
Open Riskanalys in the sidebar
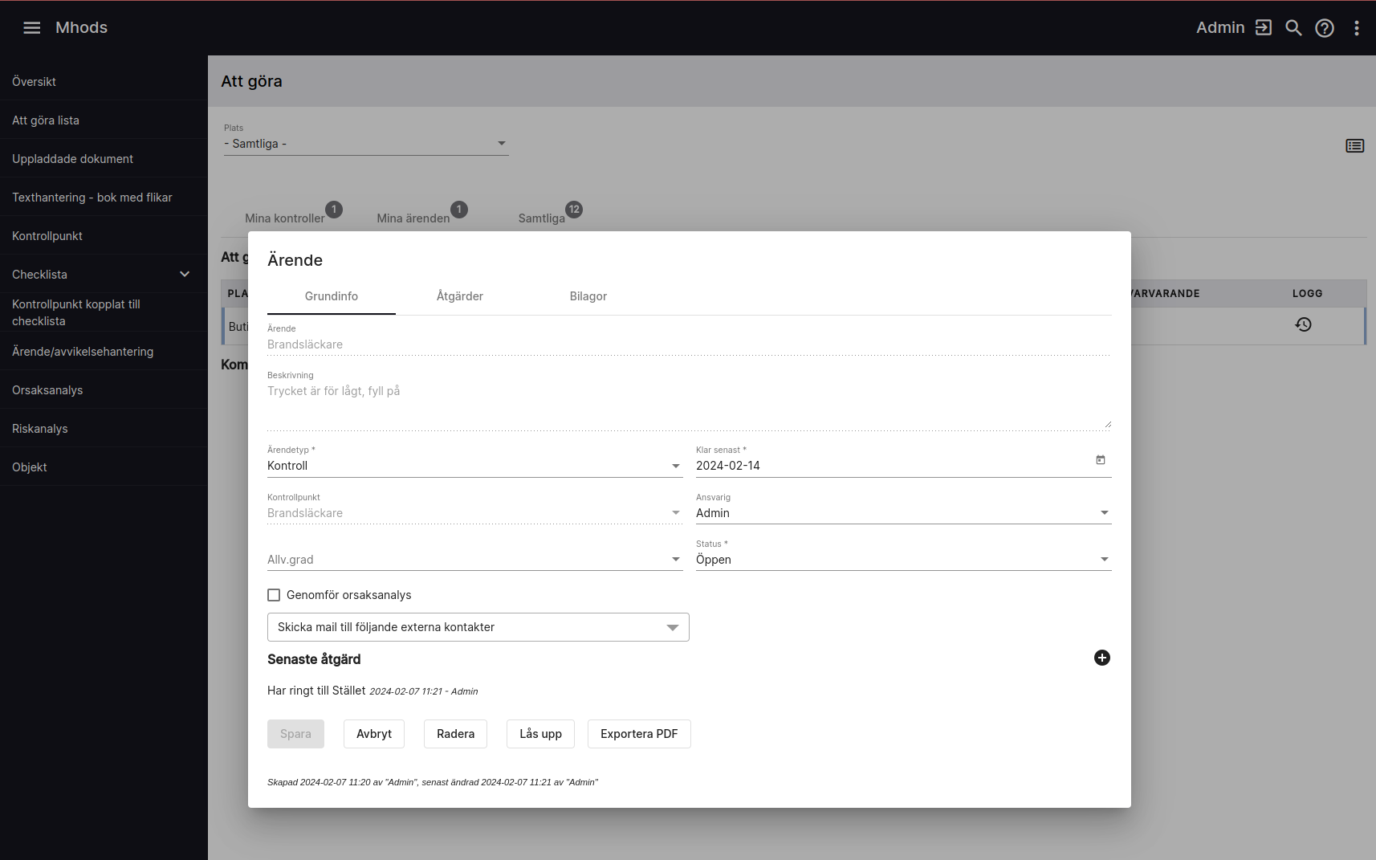click(x=104, y=428)
